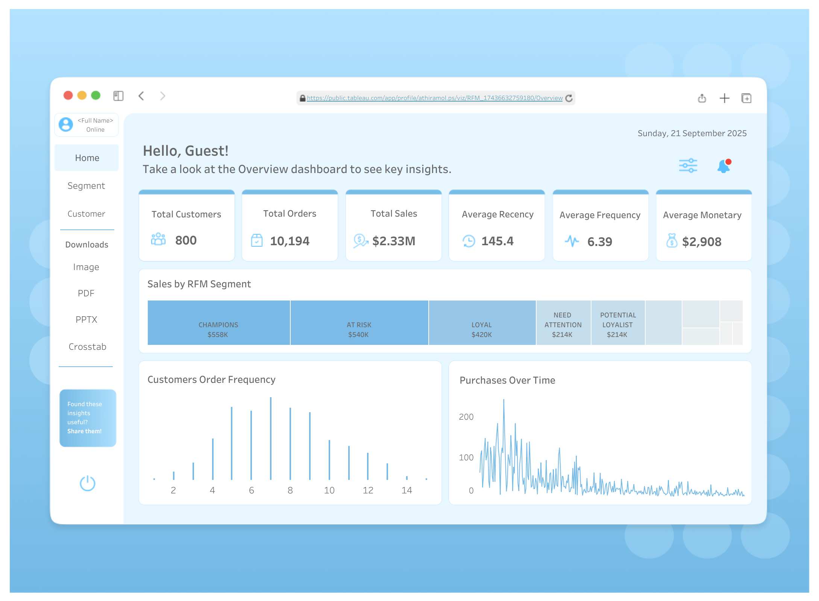Click the dollar magnifier icon on Total Sales card

[360, 241]
